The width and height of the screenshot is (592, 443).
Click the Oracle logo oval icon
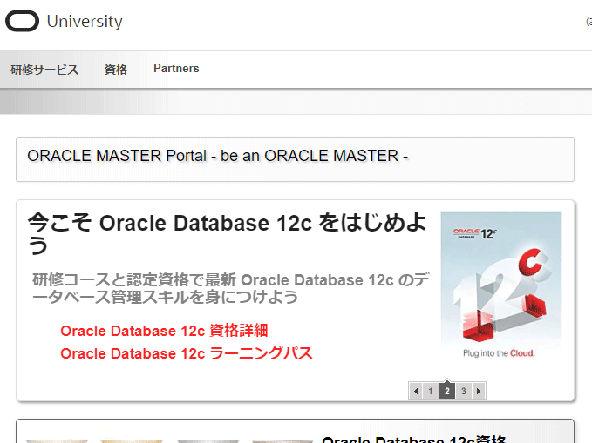click(22, 21)
